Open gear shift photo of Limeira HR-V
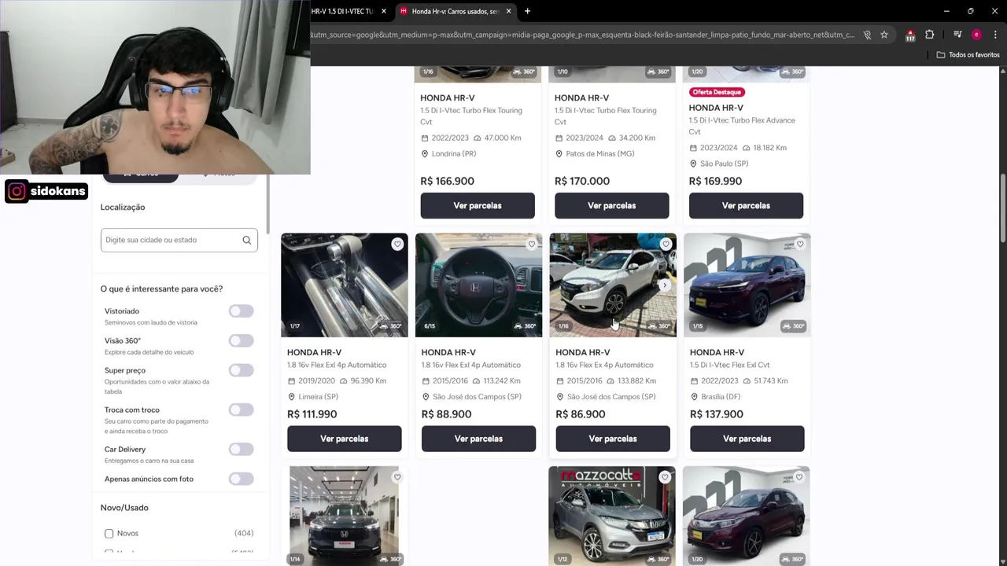Screen dimensions: 1007x566 345,285
